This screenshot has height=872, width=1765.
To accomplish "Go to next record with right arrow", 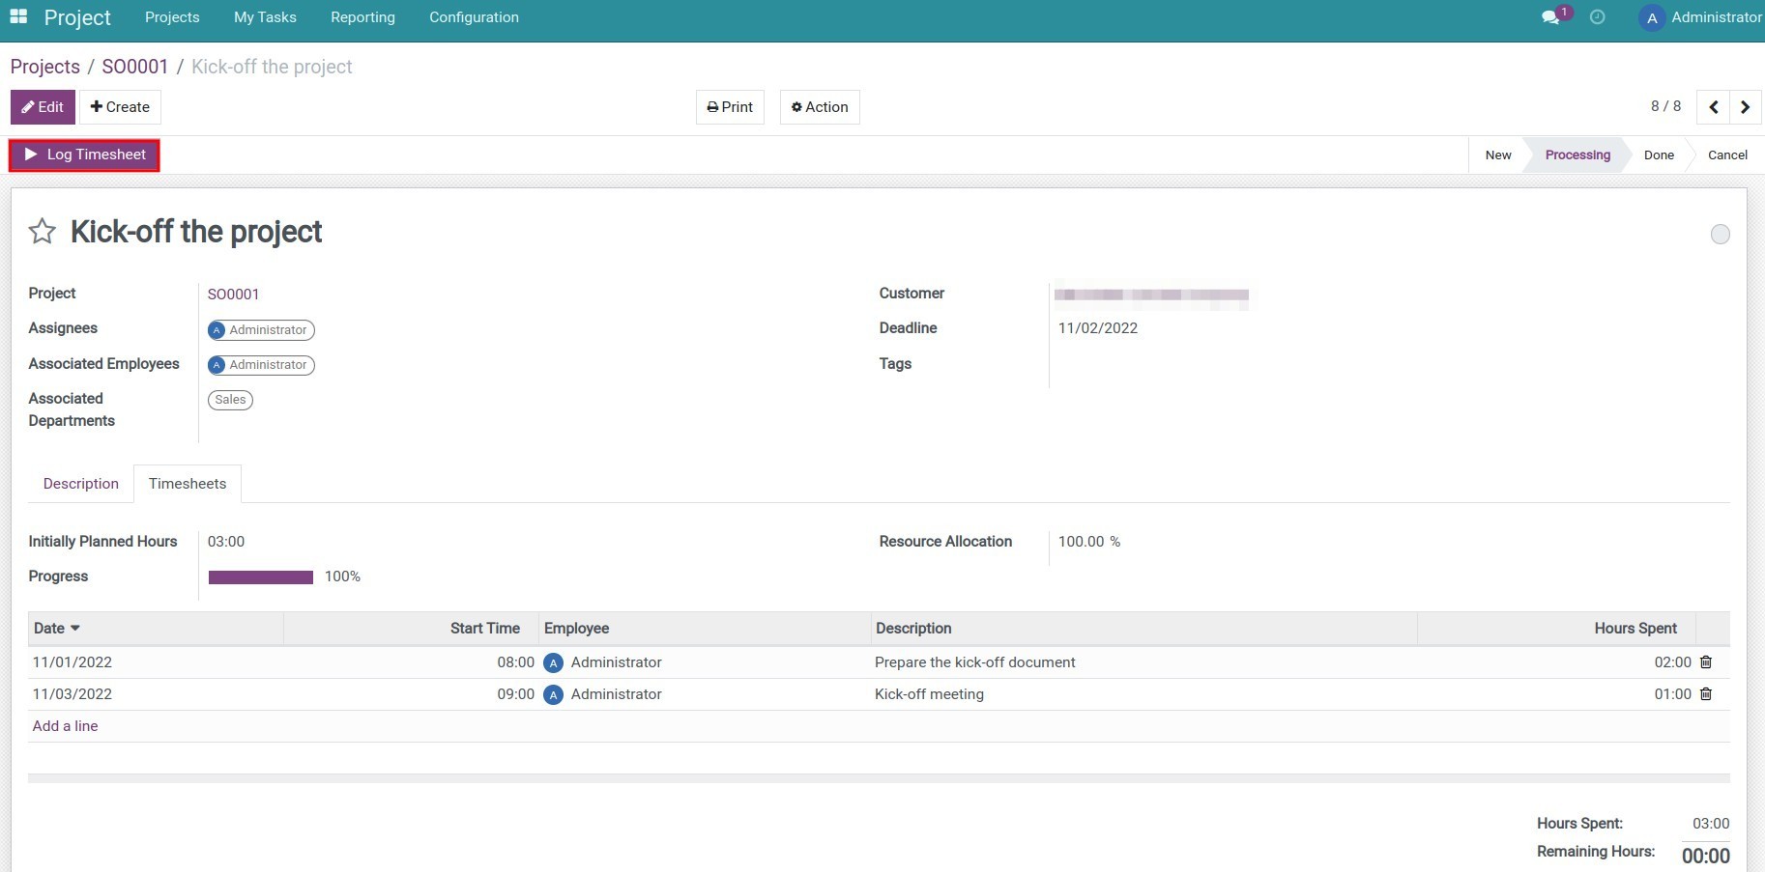I will [x=1746, y=106].
